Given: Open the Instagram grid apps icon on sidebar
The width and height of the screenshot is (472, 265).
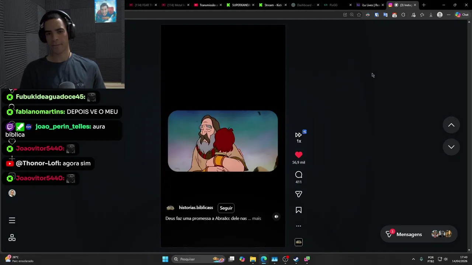Looking at the screenshot, I should tap(12, 238).
